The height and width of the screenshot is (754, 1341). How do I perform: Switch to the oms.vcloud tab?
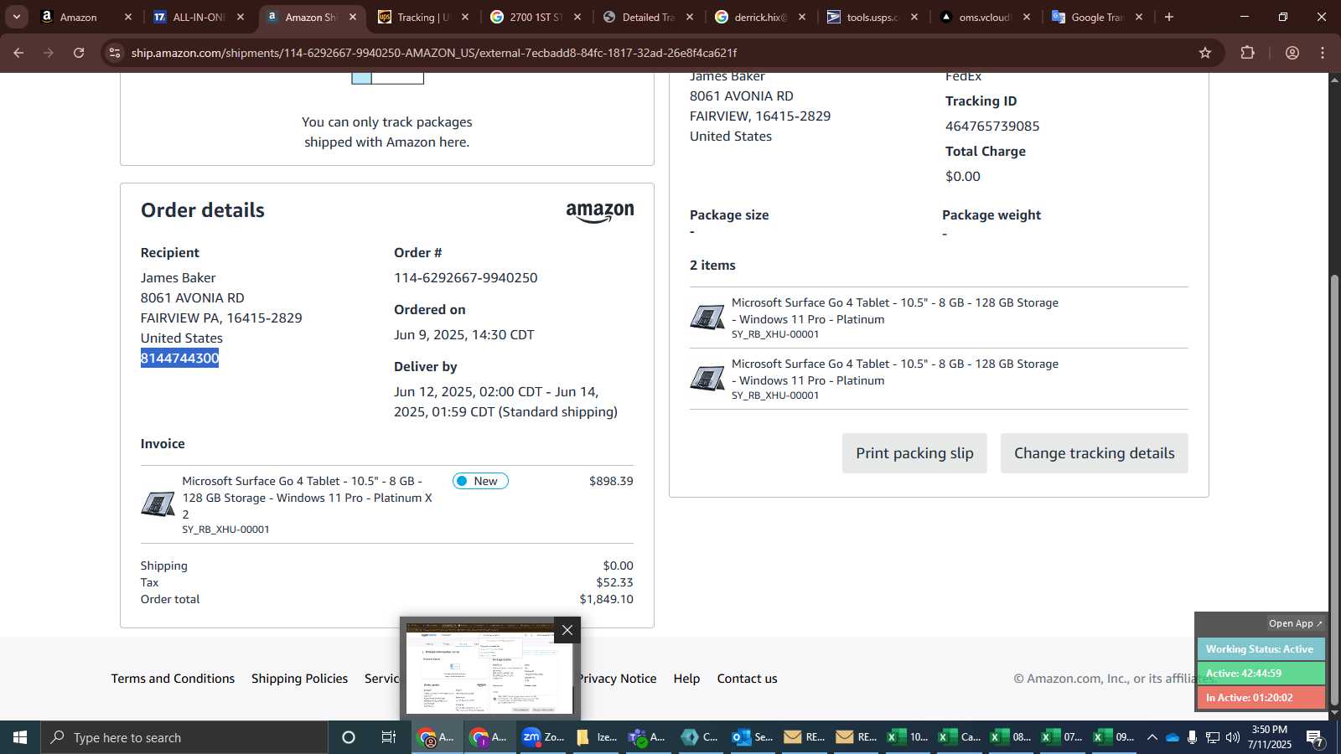coord(985,17)
